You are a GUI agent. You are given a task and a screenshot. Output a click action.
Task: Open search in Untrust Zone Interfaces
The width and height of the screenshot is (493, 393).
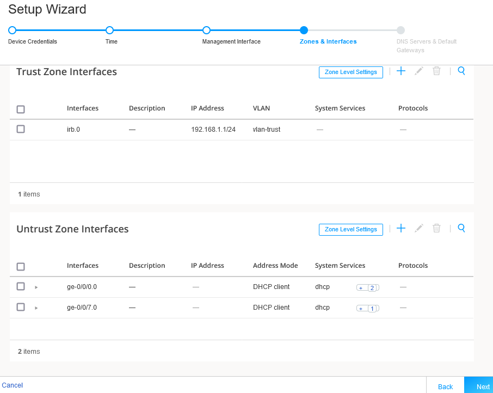pos(461,228)
